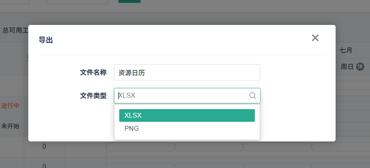Viewport: 370px width, 168px height.
Task: Close the 导出 export dialog
Action: click(315, 38)
